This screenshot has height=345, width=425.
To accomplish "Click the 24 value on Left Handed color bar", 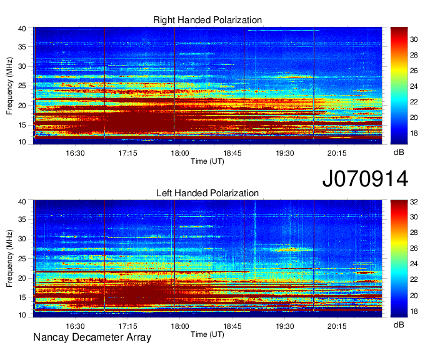I will click(414, 264).
